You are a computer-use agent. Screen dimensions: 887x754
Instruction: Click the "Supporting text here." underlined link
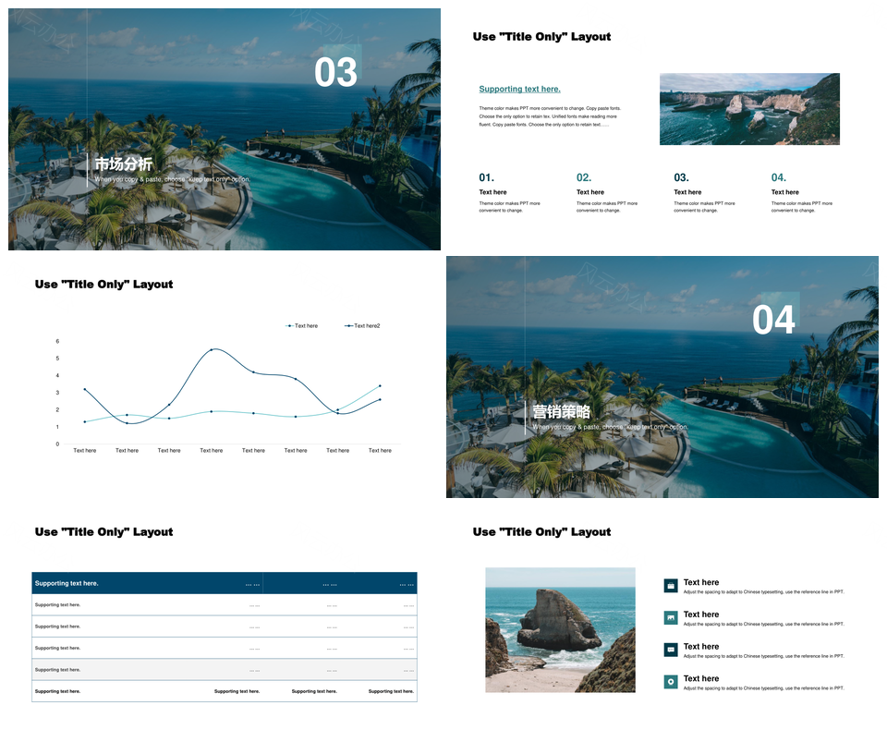coord(519,90)
